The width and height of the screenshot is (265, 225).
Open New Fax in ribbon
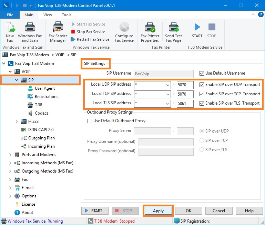(10, 32)
